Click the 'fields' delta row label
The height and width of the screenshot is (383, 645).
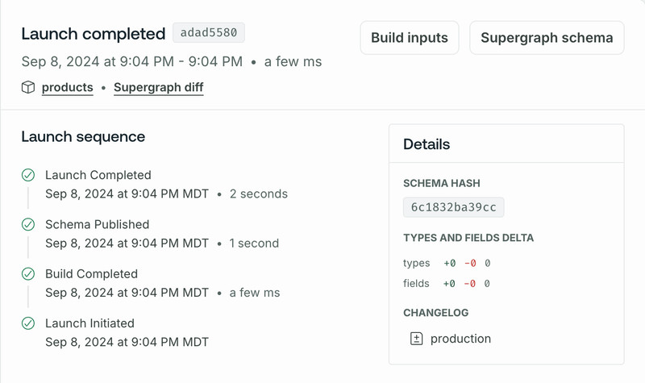click(416, 284)
